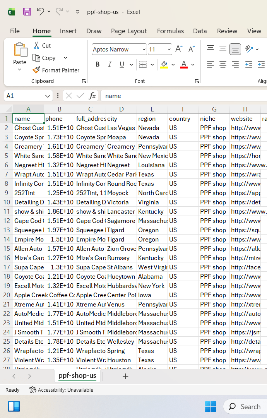Apply the red font color

184,64
